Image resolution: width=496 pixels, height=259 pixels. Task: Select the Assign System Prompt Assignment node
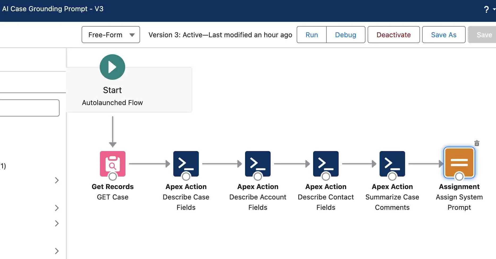(x=459, y=163)
